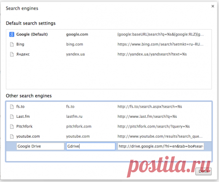This screenshot has width=219, height=182.
Task: Click the bing.com keyword
Action: pyautogui.click(x=75, y=44)
